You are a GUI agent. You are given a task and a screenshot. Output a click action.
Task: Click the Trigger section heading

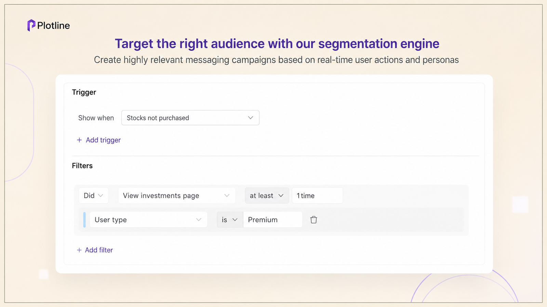pos(84,92)
